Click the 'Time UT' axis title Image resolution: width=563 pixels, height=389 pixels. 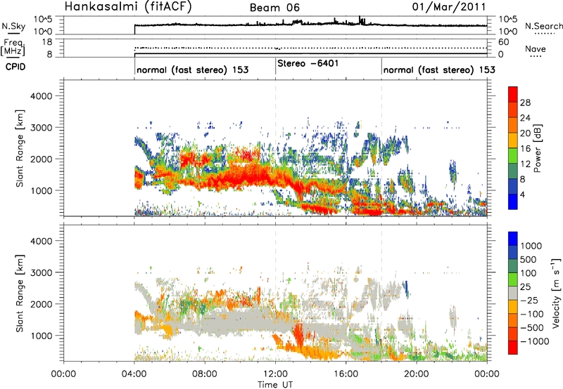275,385
